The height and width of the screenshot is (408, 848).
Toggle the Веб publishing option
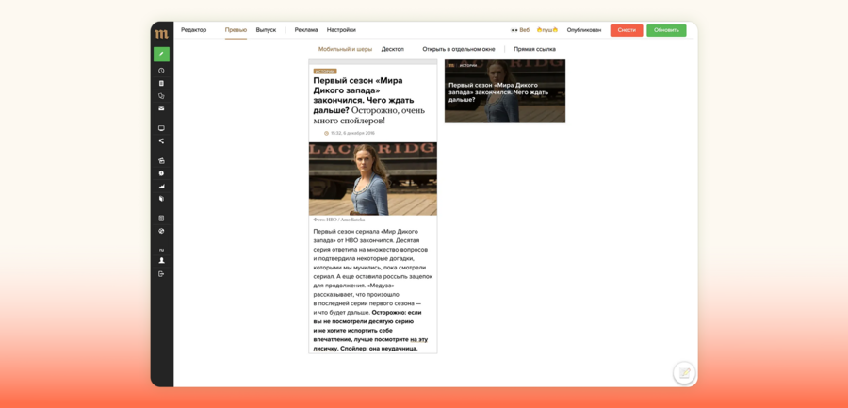[520, 30]
